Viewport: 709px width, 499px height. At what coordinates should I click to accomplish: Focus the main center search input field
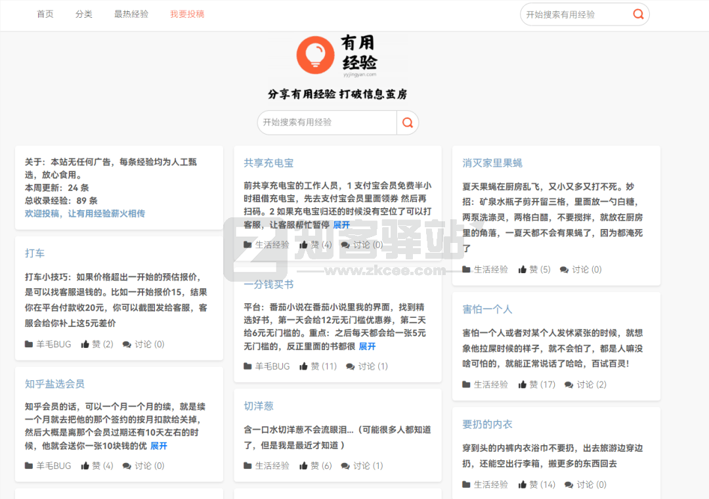point(327,123)
